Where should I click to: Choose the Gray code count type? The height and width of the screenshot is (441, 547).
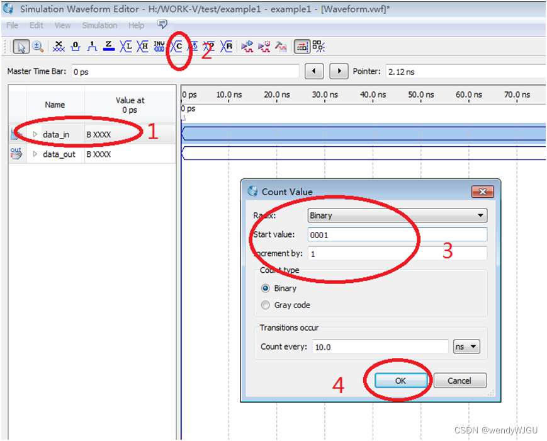point(265,305)
